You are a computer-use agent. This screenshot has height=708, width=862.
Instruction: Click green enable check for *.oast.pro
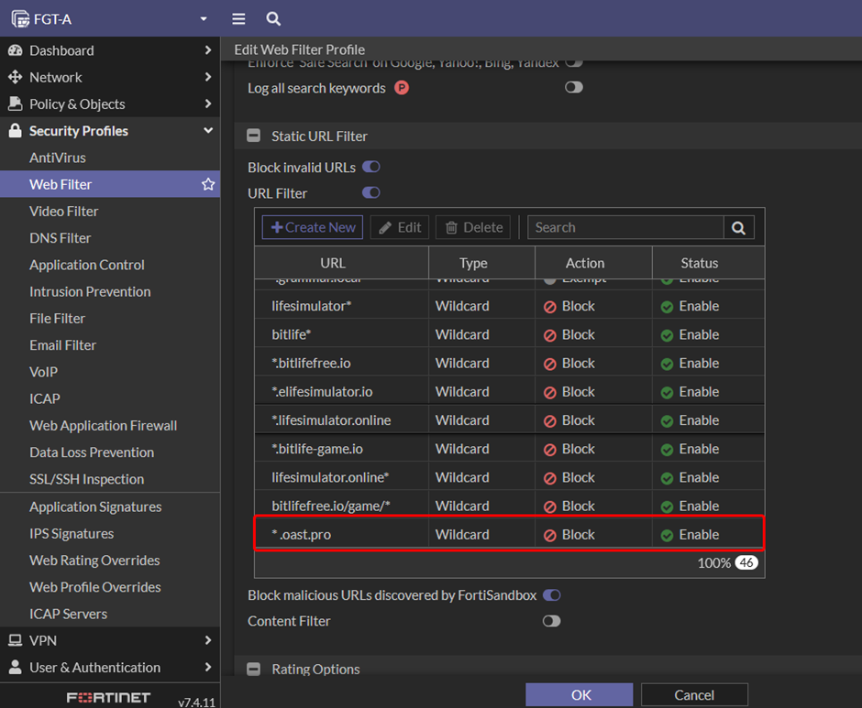coord(667,535)
